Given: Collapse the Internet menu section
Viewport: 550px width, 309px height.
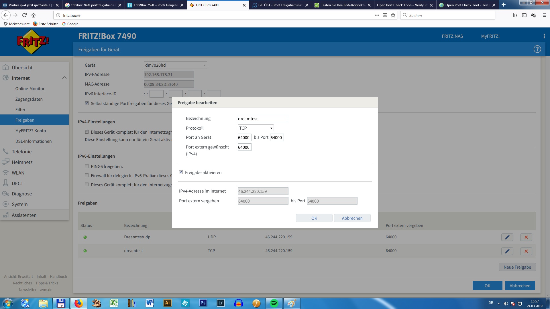Looking at the screenshot, I should (x=64, y=78).
